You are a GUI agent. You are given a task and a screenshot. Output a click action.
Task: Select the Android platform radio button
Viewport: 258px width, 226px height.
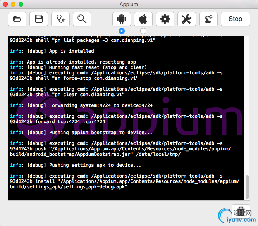click(122, 31)
